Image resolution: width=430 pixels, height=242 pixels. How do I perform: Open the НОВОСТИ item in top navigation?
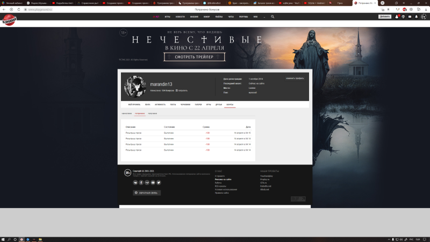coord(180,17)
